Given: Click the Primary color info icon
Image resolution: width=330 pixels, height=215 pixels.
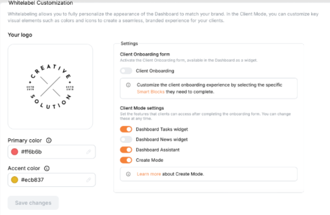Looking at the screenshot, I should 49,140.
